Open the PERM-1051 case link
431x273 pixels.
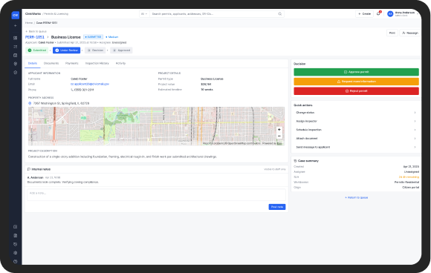click(35, 37)
